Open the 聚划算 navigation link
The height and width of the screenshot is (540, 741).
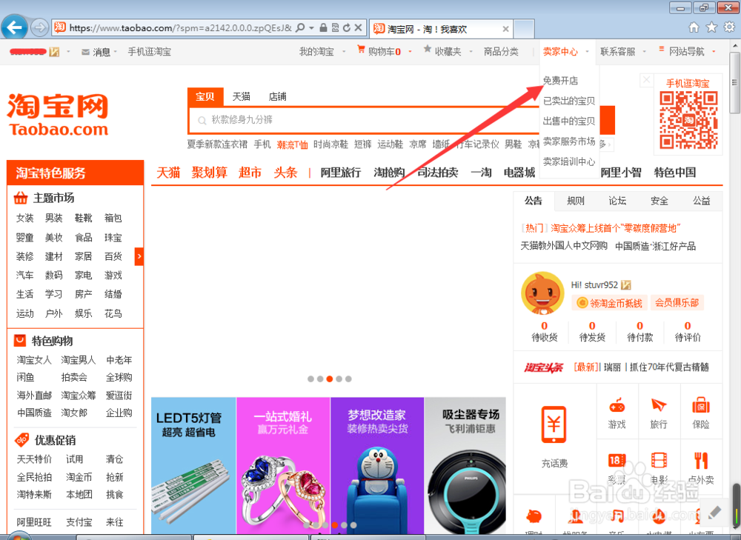click(x=210, y=173)
